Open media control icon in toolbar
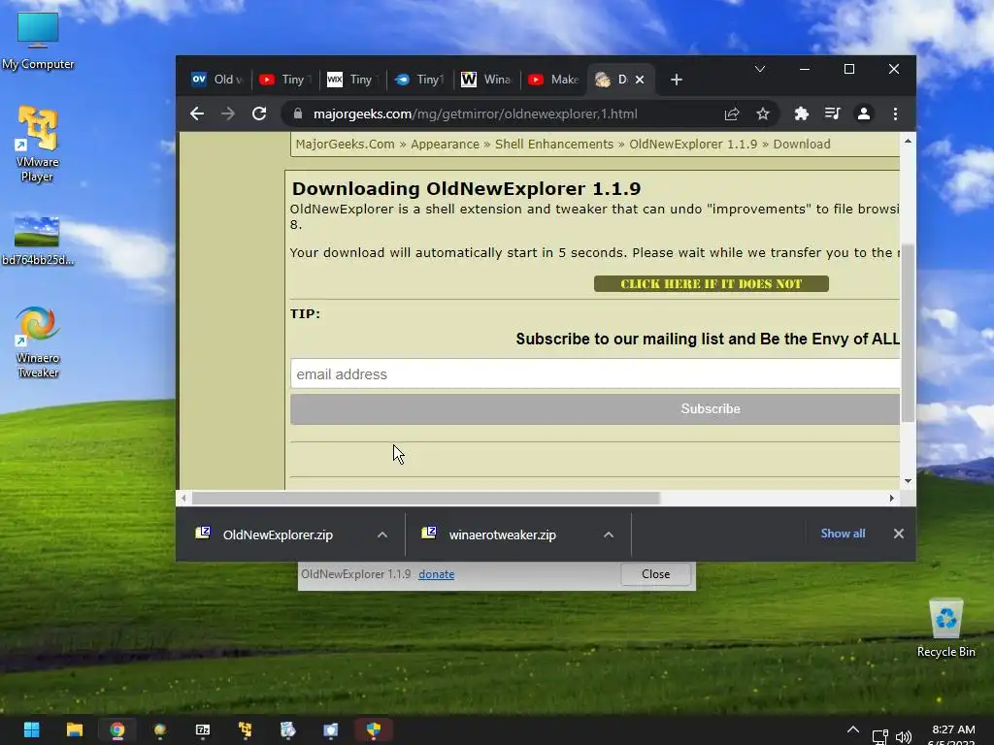Viewport: 994px width, 745px height. 832,113
